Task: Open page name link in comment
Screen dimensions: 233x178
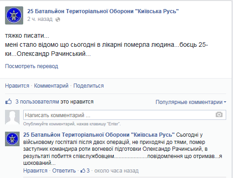Action: 99,135
